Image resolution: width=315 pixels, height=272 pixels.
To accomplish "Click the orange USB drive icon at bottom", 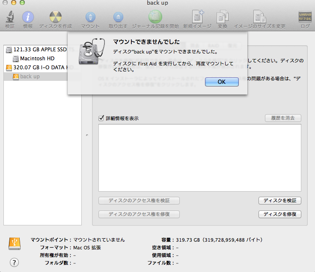I will (15, 243).
